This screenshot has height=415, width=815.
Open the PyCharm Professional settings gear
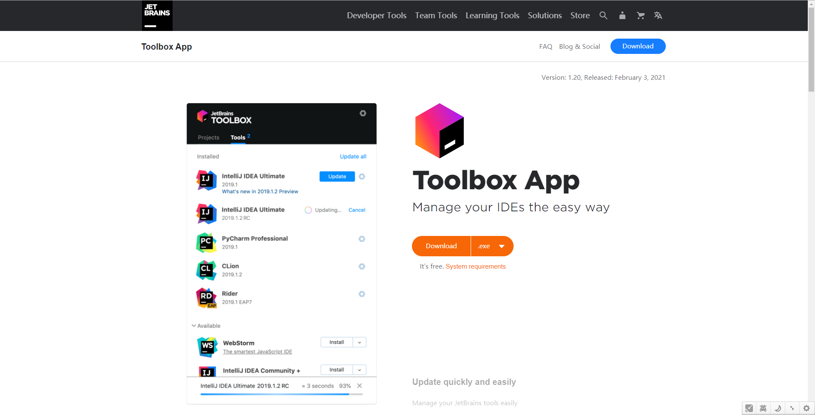tap(362, 239)
